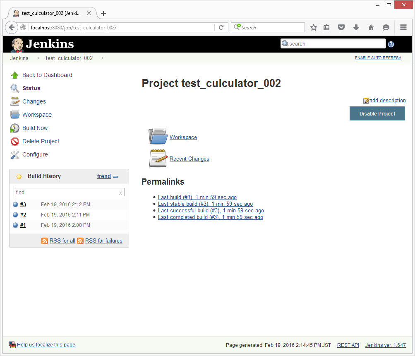
Task: Click the Configure tools icon
Action: coord(15,155)
